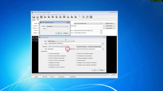Click 'Инфо о базах' button
This screenshot has height=91, width=163.
click(109, 26)
